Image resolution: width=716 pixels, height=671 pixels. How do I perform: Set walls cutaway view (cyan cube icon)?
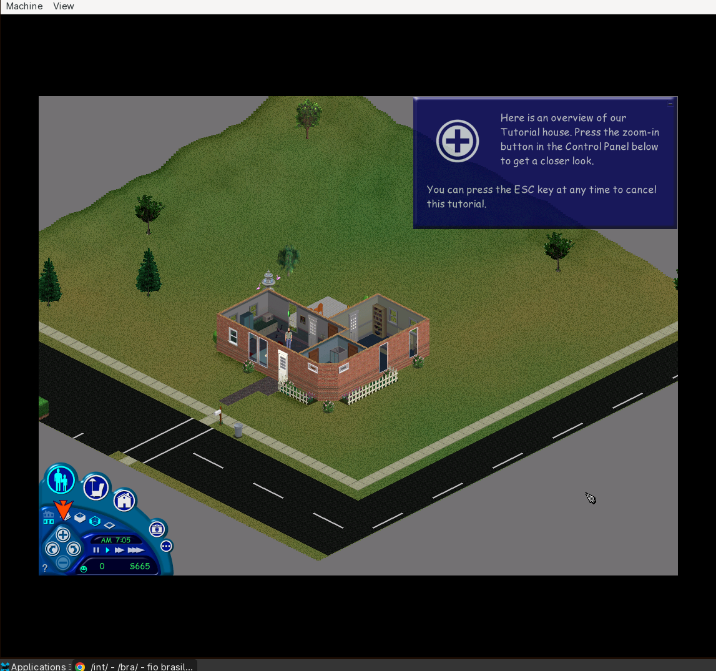95,521
